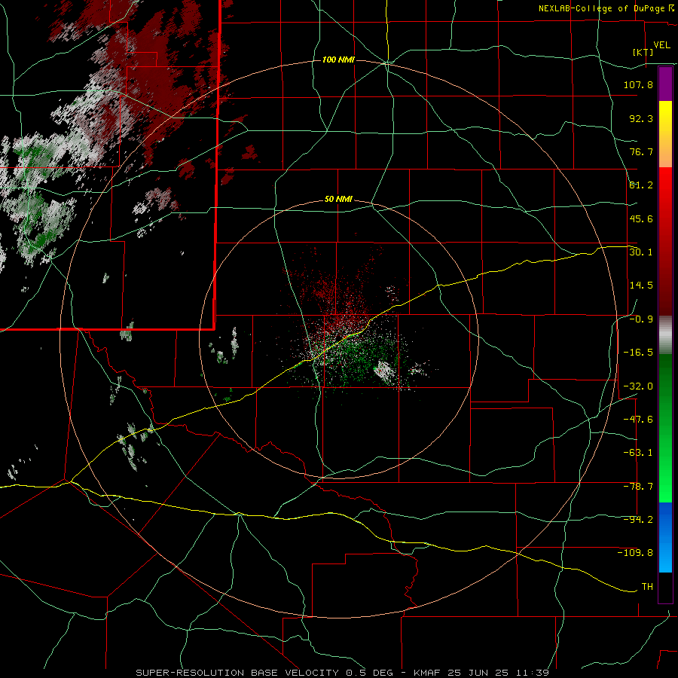Image resolution: width=678 pixels, height=678 pixels.
Task: Click the 30.1 legend value
Action: pos(641,252)
